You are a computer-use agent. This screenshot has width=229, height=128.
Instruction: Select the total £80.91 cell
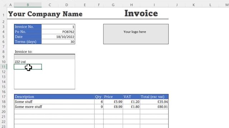pyautogui.click(x=154, y=107)
